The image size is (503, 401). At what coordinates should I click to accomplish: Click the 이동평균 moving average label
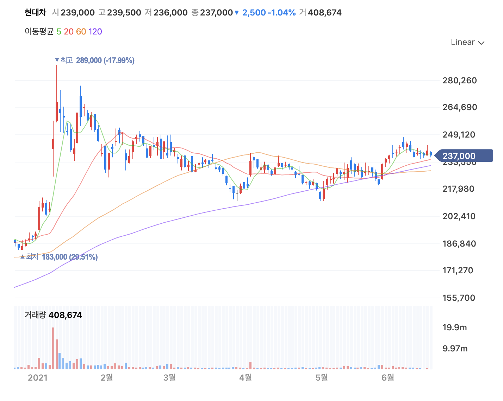39,32
